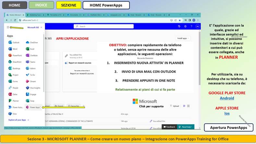
Task: Launch Word from the app launcher
Action: point(13,49)
